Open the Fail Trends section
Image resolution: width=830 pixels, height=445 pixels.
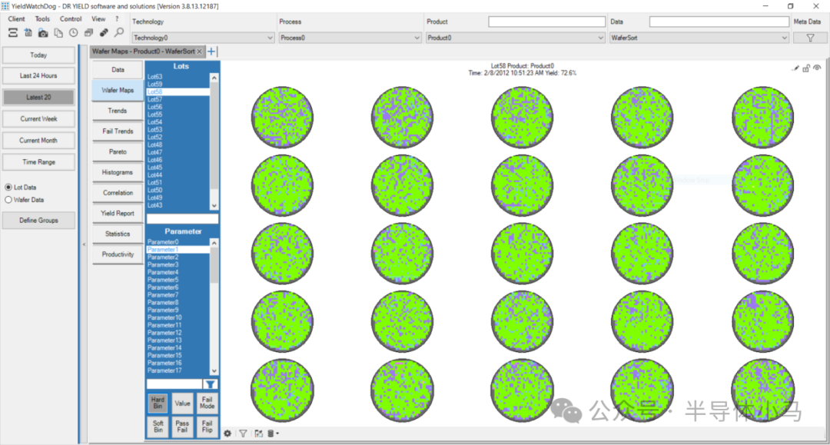click(118, 131)
